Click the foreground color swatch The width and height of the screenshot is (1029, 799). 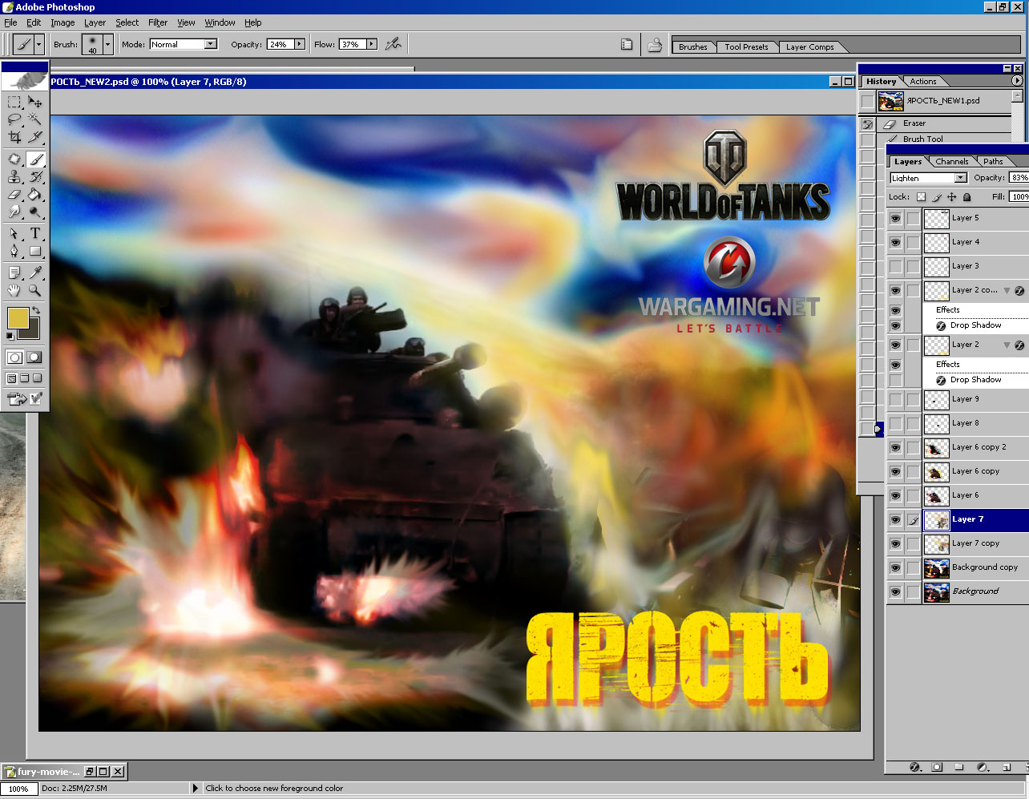pyautogui.click(x=17, y=317)
